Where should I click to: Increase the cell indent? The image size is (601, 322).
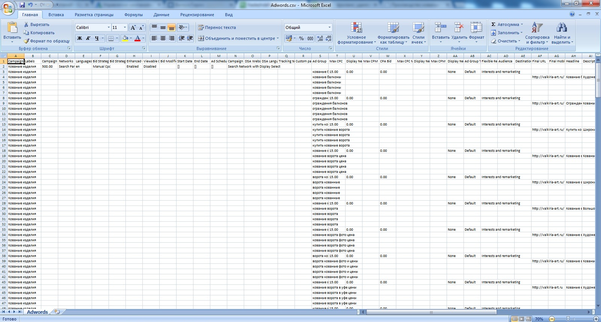(190, 38)
